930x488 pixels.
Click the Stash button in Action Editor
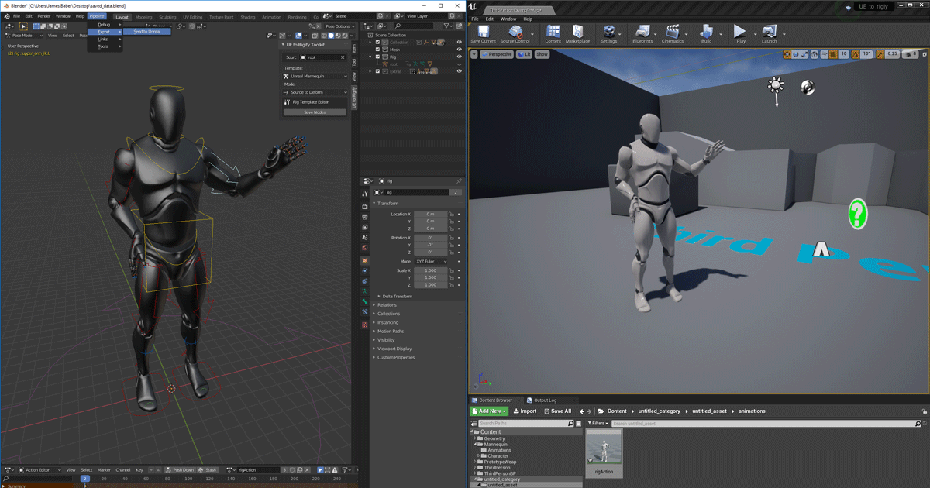point(208,469)
